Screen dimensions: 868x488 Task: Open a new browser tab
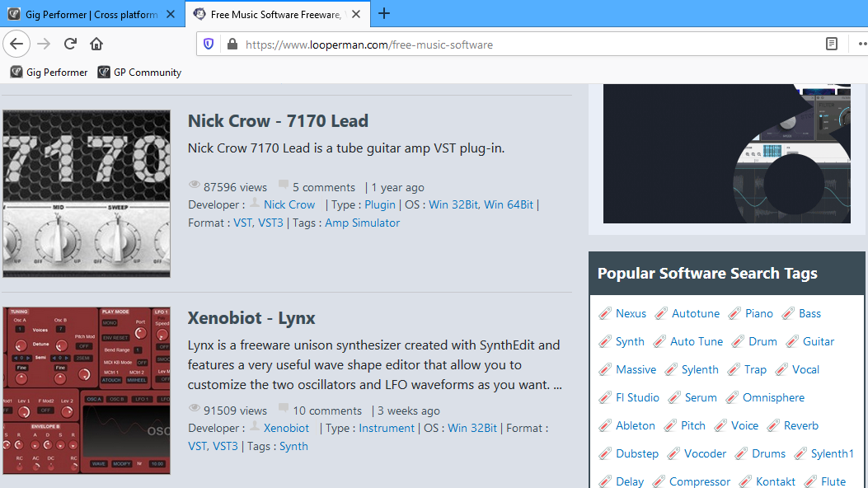[x=384, y=14]
